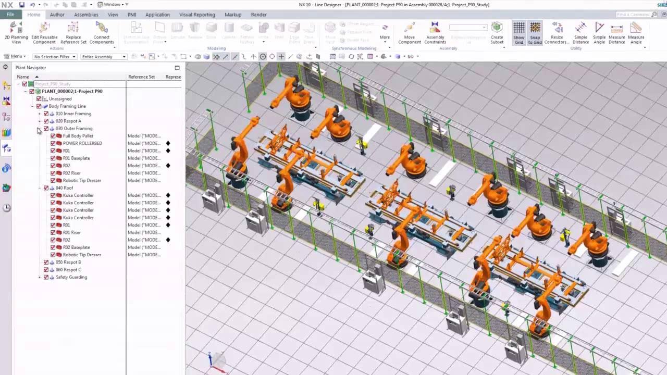Select the 060 Respot C row
The image size is (667, 375).
[x=68, y=270]
